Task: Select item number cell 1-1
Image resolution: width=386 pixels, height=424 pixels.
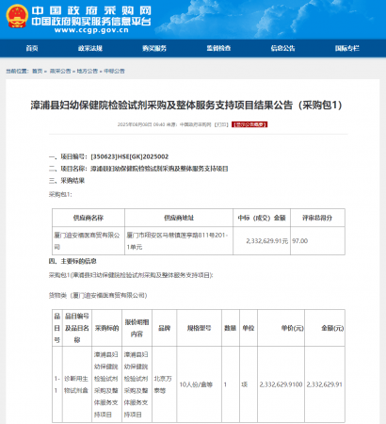Action: point(56,384)
